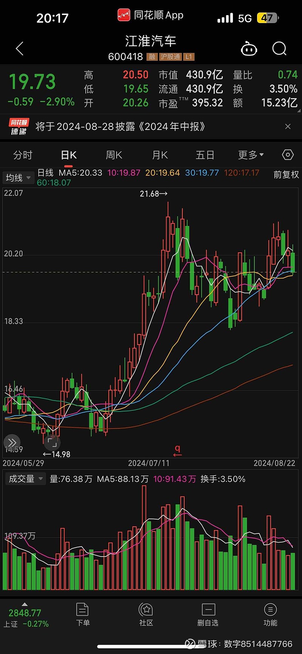The height and width of the screenshot is (654, 302).
Task: Tap the 江淮汽车 stock title
Action: point(151,41)
